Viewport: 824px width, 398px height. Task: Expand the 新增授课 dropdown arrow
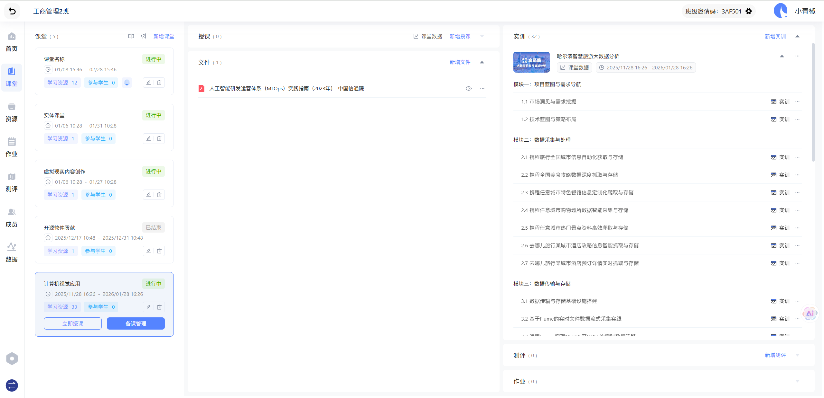click(482, 36)
